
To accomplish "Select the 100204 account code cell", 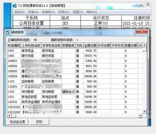I will (x=14, y=76).
